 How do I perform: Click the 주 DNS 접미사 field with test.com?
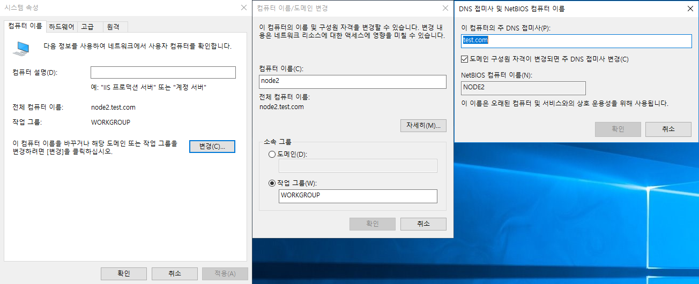pyautogui.click(x=577, y=41)
